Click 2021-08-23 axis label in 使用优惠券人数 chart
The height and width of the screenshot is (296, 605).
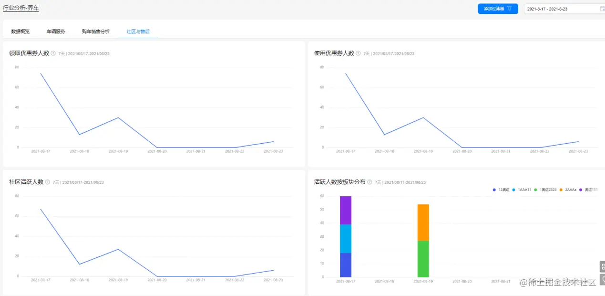[578, 151]
